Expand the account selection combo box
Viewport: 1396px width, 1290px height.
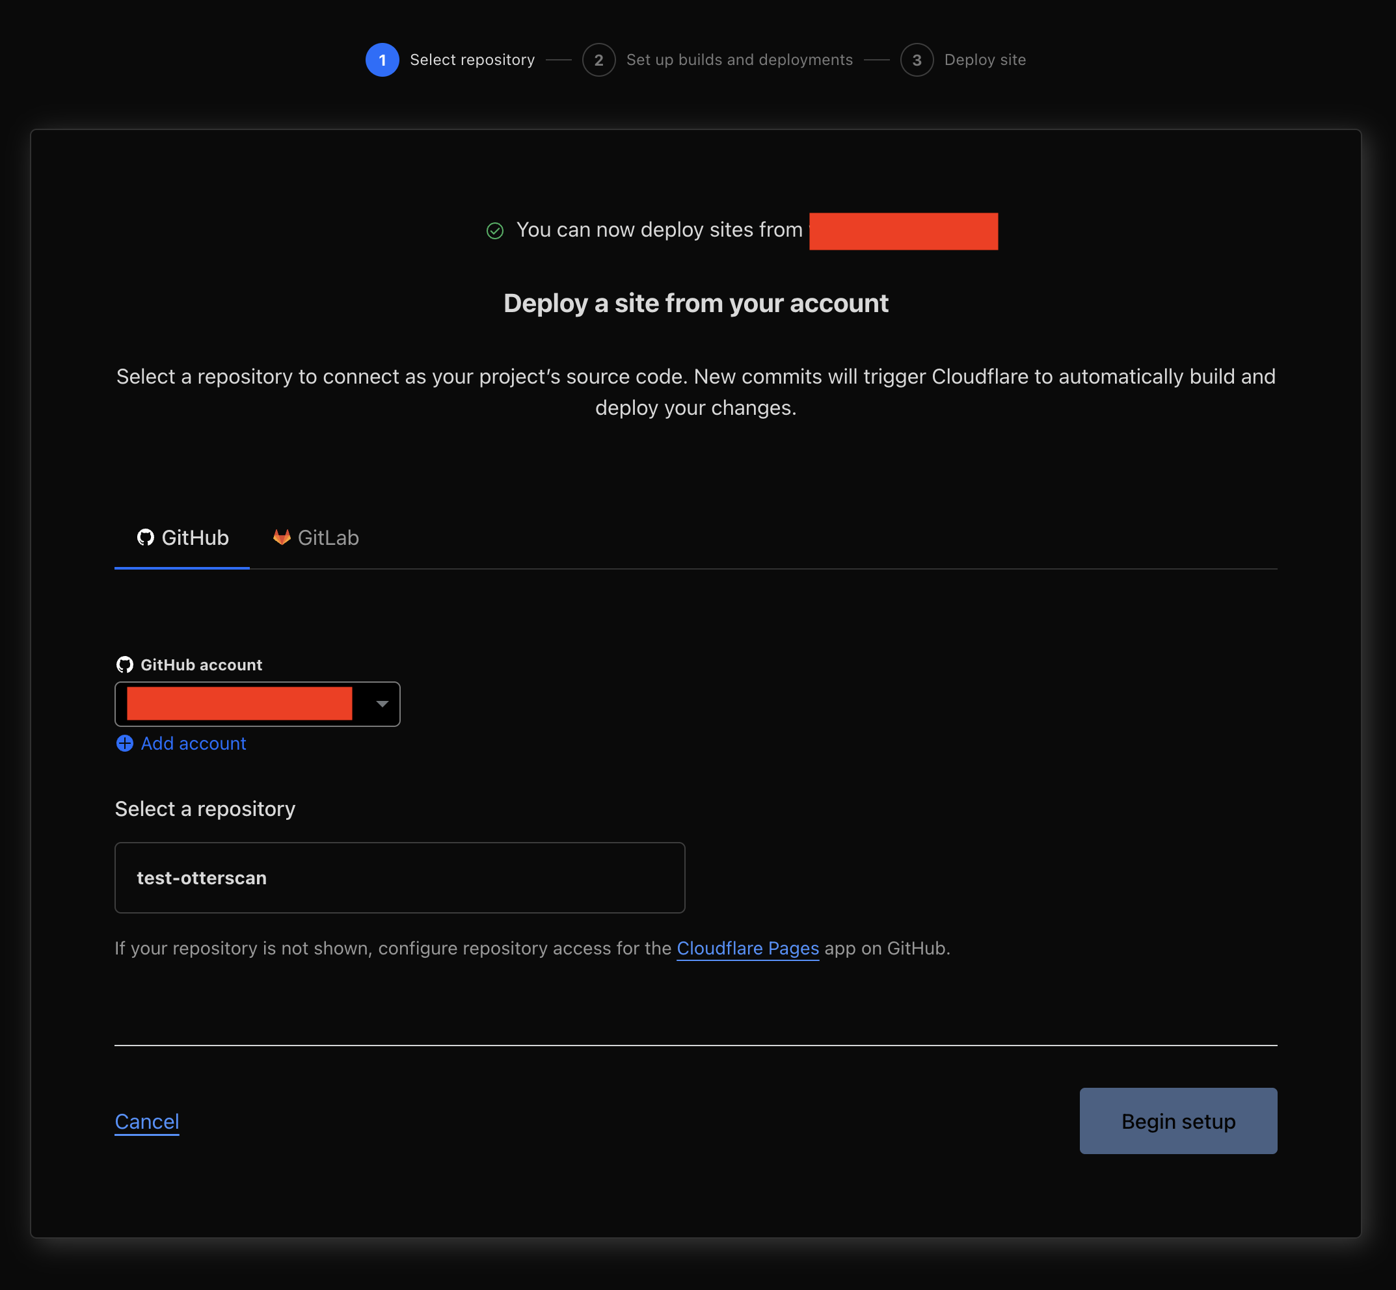click(256, 704)
